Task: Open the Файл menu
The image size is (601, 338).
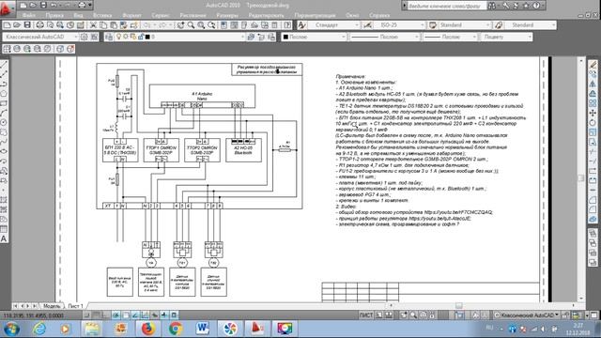Action: click(28, 15)
